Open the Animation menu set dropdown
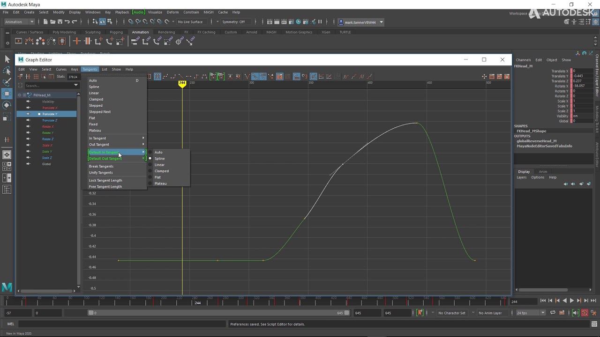Image resolution: width=600 pixels, height=337 pixels. 19,22
